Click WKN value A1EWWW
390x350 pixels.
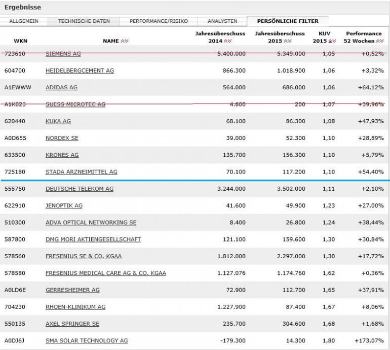click(x=18, y=88)
